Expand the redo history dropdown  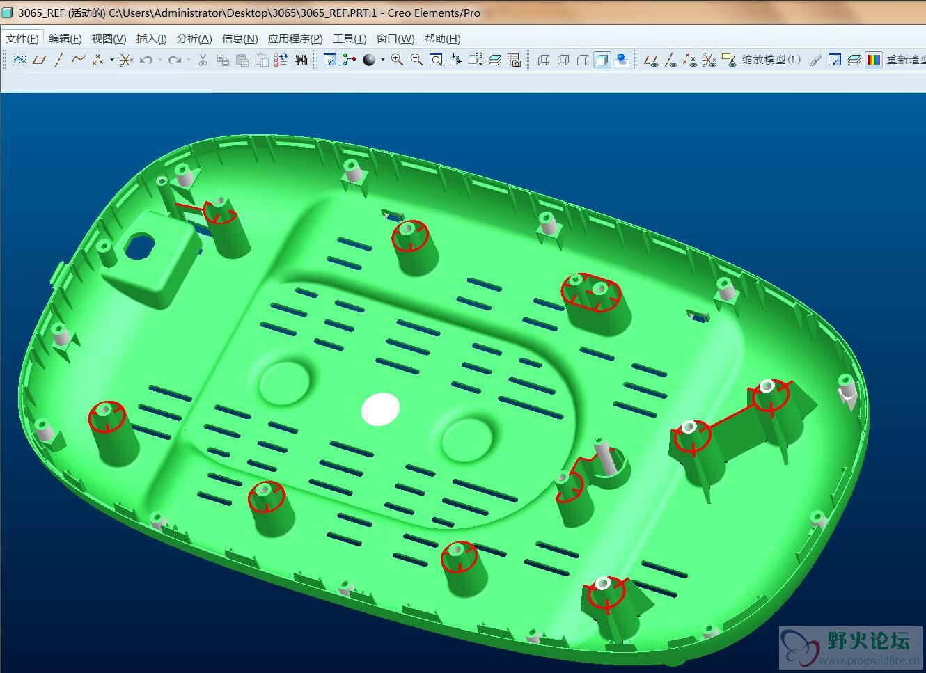pyautogui.click(x=189, y=60)
